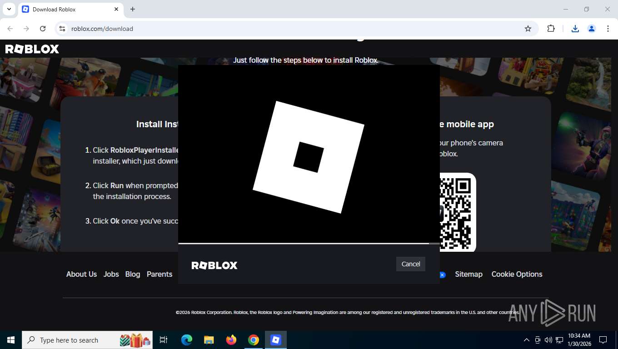
Task: Show Chrome downloads panel
Action: 575,29
